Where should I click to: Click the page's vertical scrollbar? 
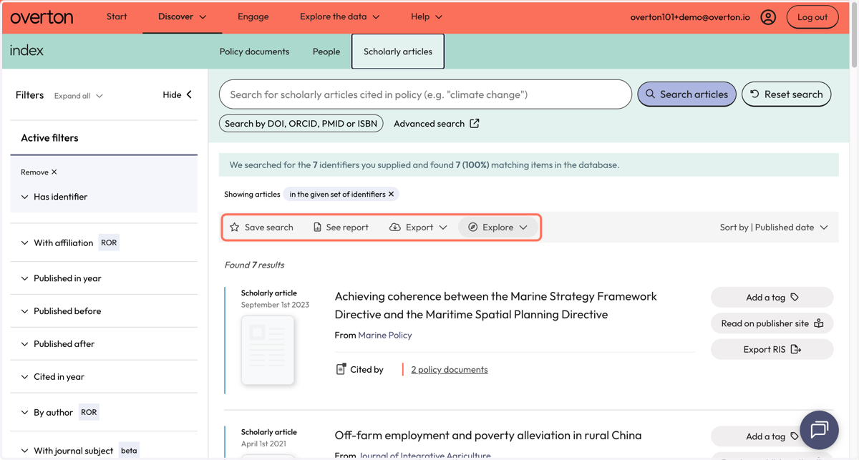pos(855,34)
